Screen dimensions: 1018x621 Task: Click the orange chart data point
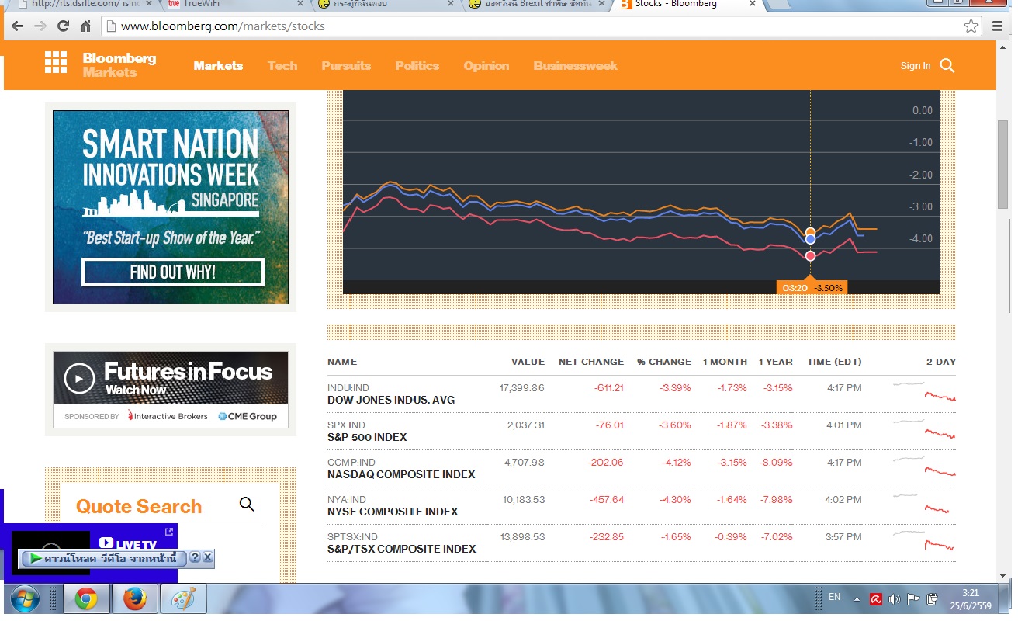pos(810,232)
